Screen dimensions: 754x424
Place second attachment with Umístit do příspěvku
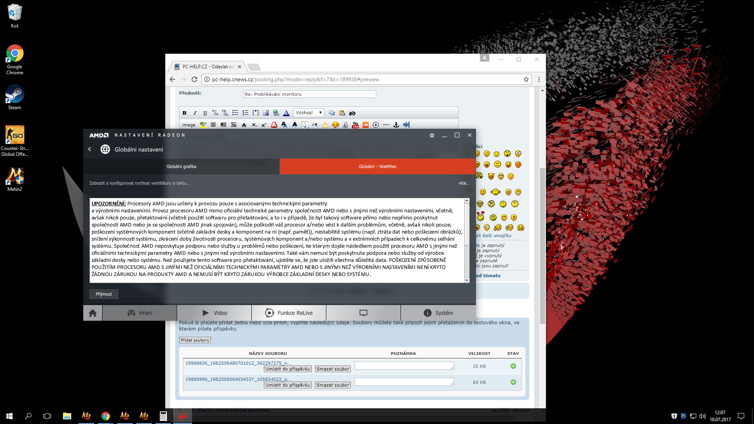pos(288,385)
